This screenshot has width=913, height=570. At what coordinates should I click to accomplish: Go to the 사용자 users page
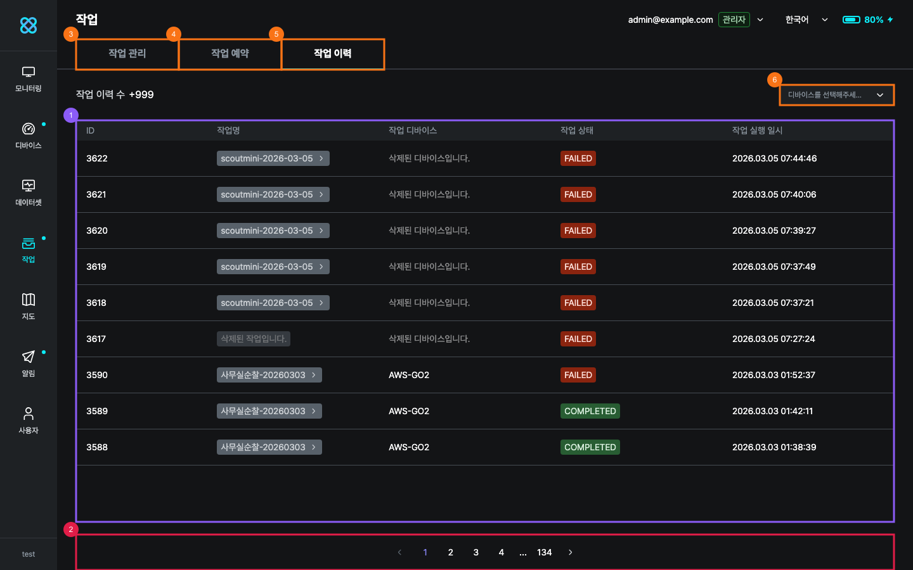pos(29,421)
